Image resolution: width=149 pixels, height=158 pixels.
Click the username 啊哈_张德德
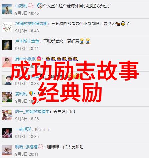click(26, 147)
